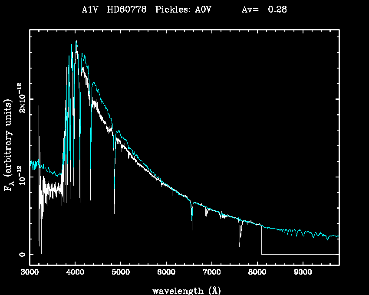Viewport: 369px width, 295px height.
Task: Click the absorption line dip just below 5000 Å
Action: (115, 208)
